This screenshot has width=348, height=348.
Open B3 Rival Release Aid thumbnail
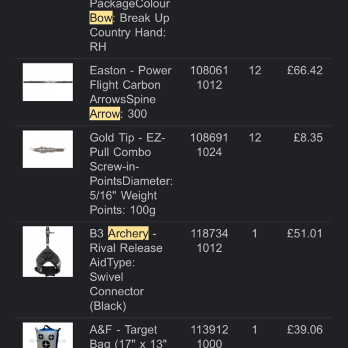[48, 252]
